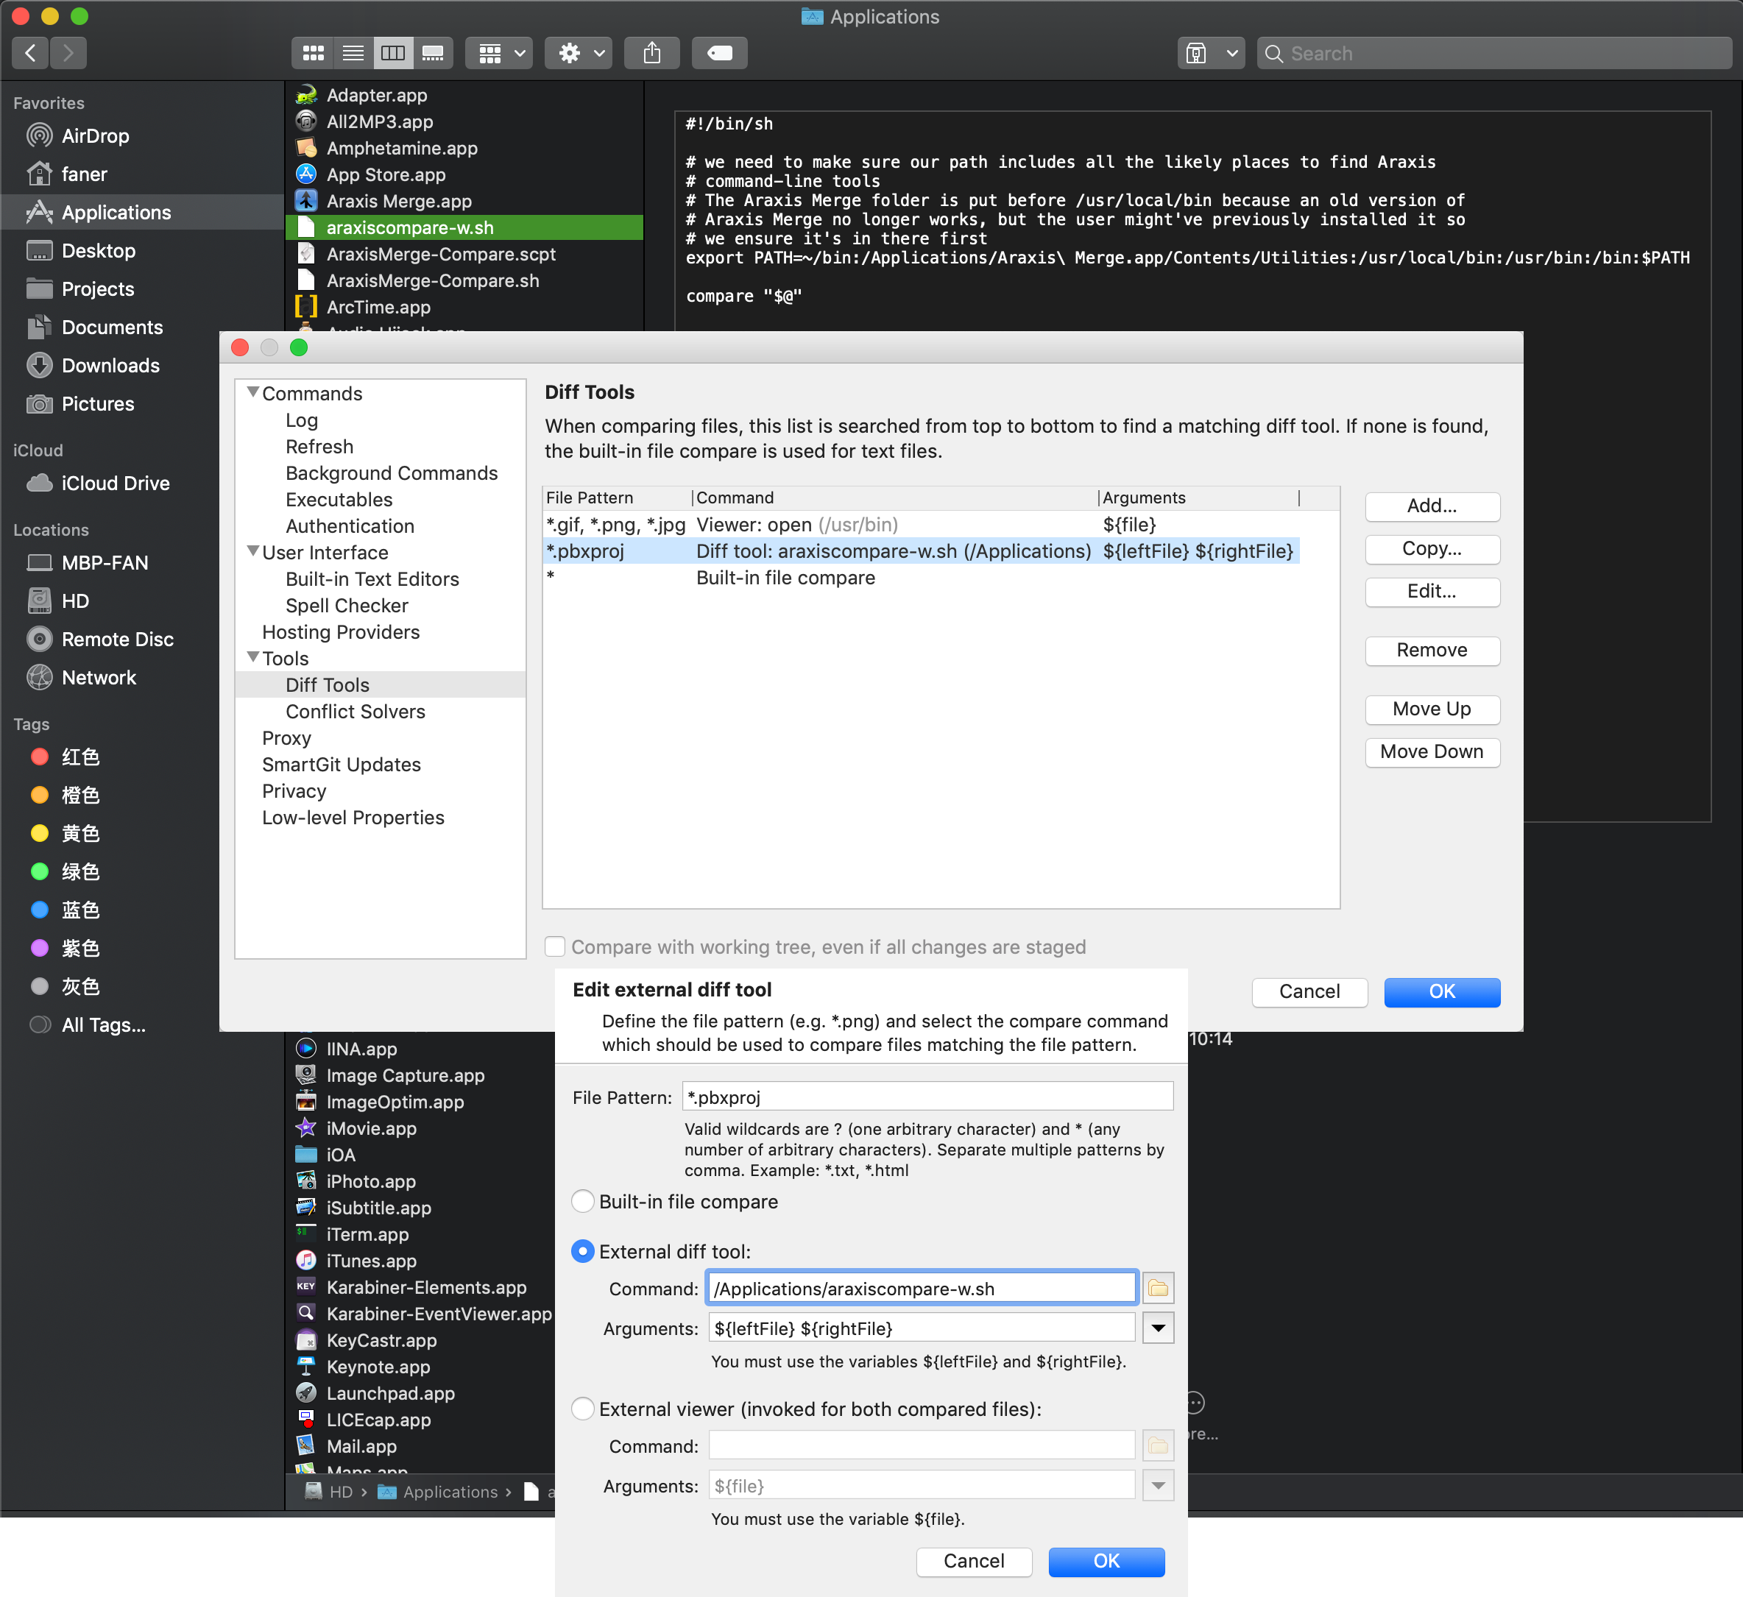Click the List view icon in toolbar
This screenshot has width=1743, height=1597.
point(353,52)
